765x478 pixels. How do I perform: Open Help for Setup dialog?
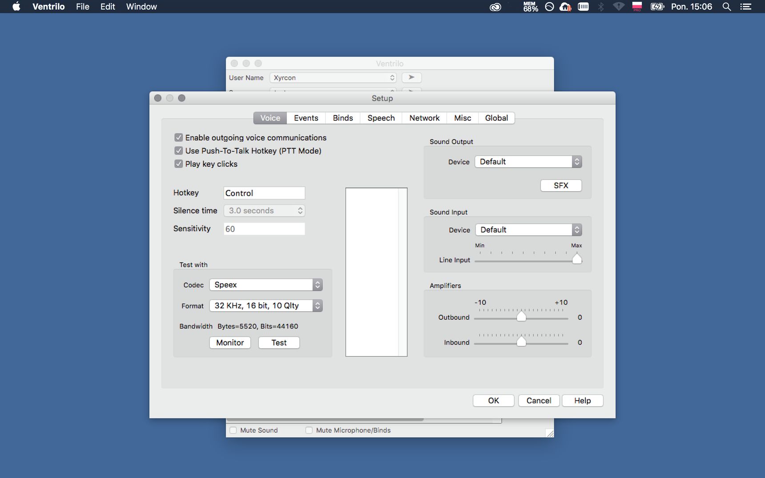point(582,401)
